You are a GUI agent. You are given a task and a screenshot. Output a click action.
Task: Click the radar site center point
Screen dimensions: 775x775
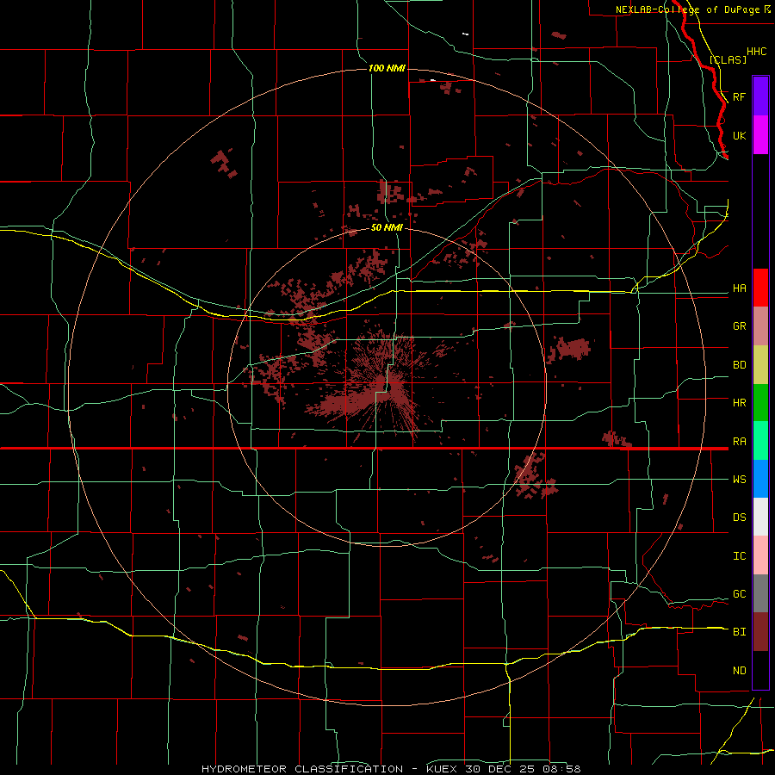(x=387, y=387)
